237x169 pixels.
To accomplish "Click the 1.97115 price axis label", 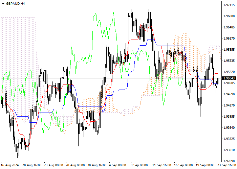I will (229, 5).
